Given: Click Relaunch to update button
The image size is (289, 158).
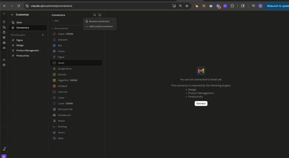Looking at the screenshot, I should [277, 6].
